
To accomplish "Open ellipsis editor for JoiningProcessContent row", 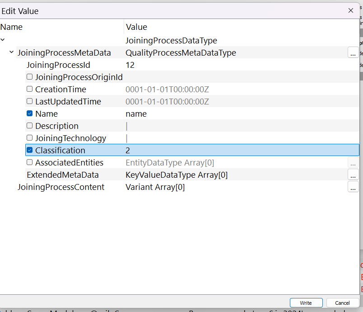I will 353,187.
